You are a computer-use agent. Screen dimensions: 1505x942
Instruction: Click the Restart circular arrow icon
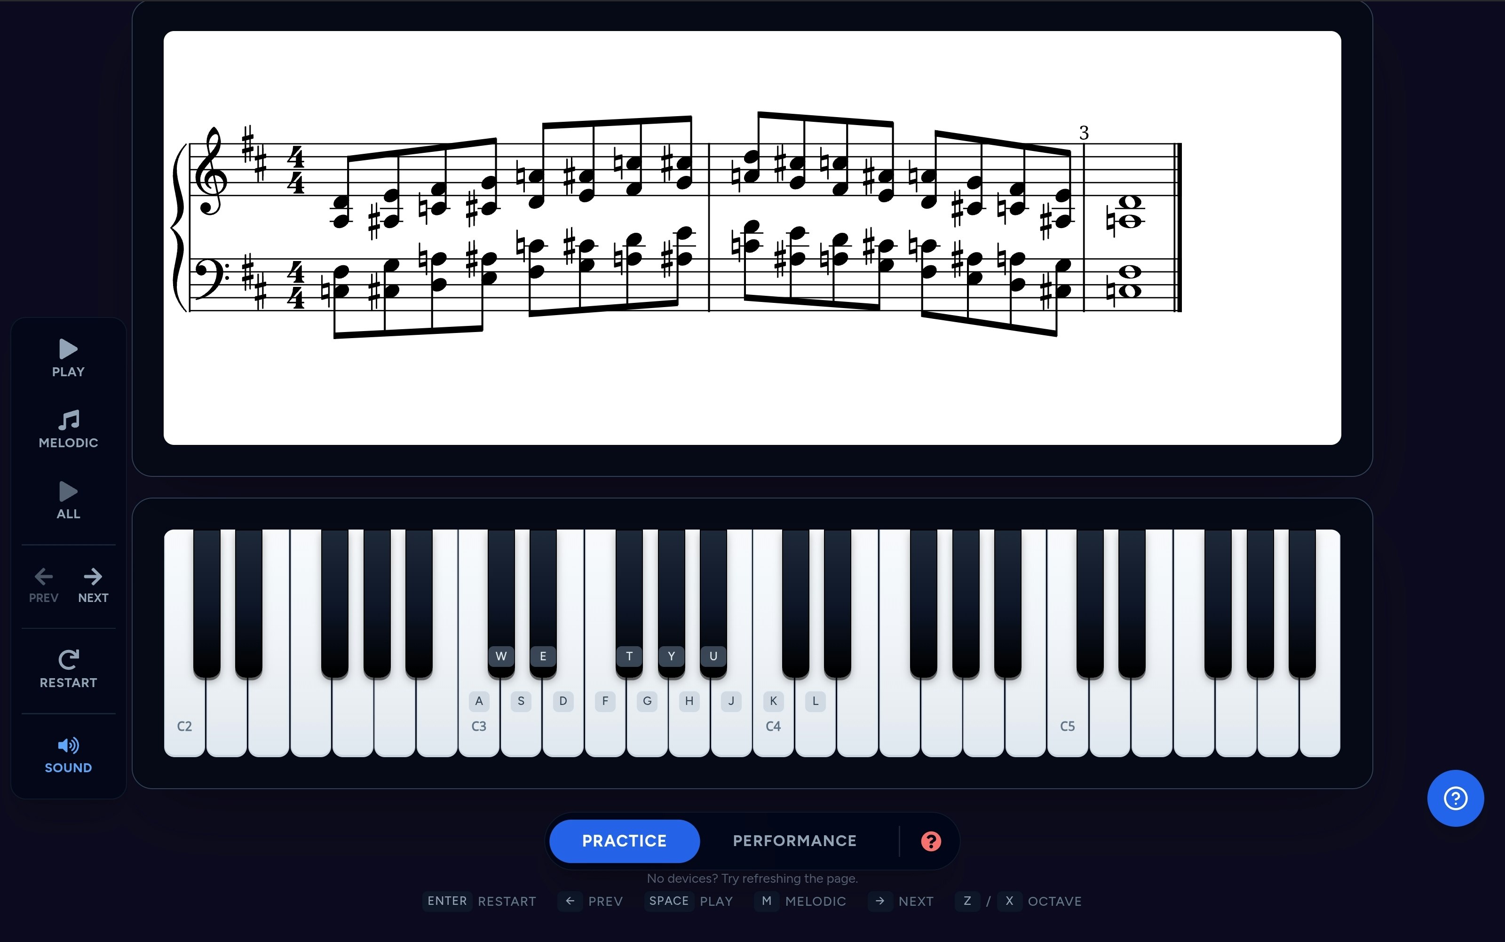pos(69,659)
